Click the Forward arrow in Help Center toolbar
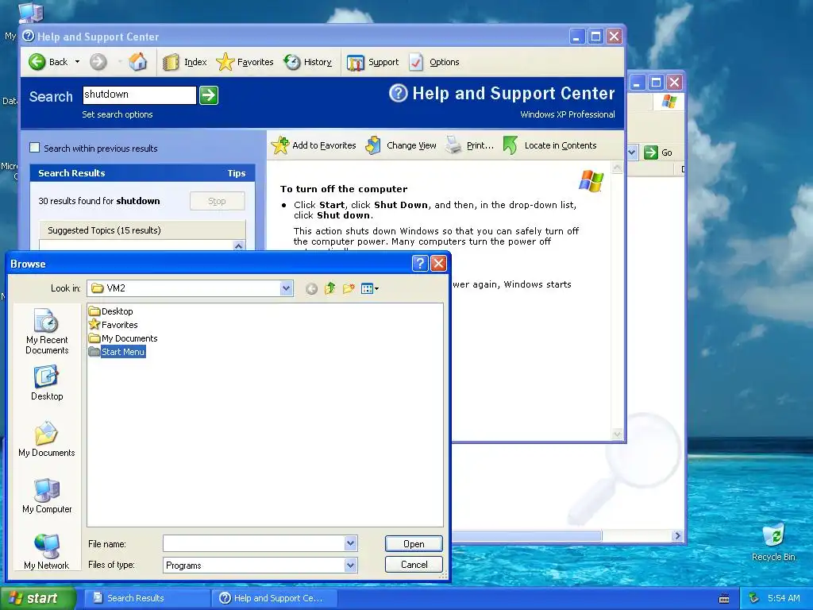813x610 pixels. point(98,62)
